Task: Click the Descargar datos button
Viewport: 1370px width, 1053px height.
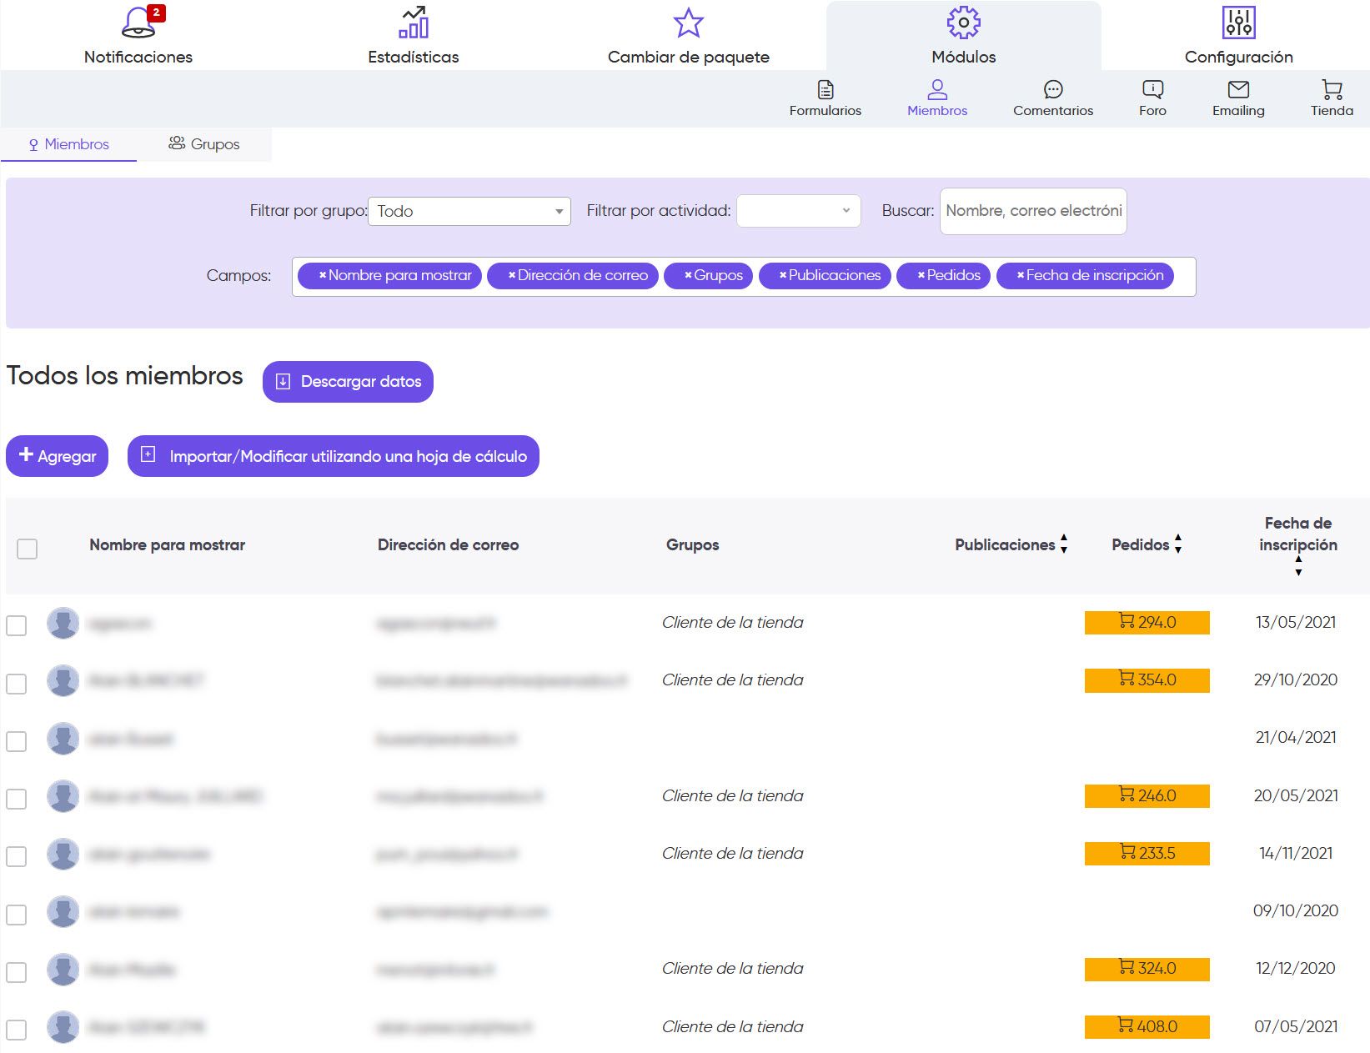Action: coord(348,382)
